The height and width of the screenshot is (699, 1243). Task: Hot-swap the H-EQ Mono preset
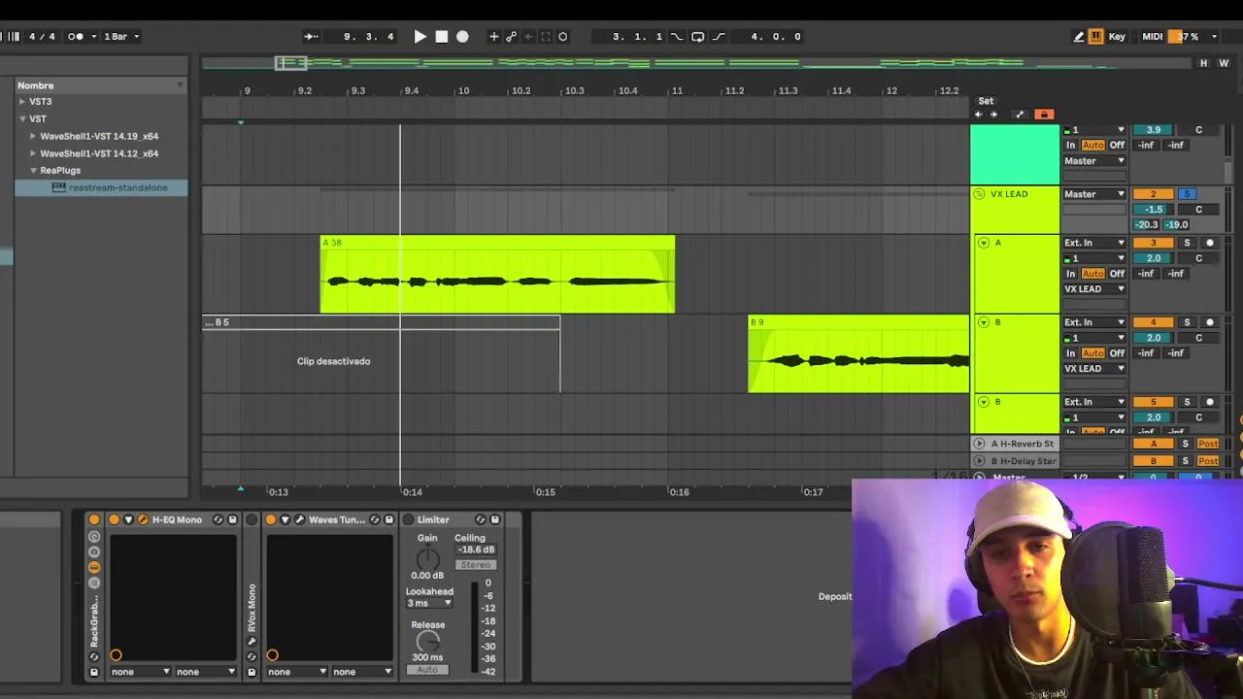tap(218, 520)
